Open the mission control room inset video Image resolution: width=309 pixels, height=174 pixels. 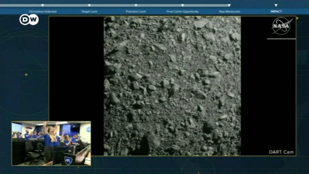point(51,143)
